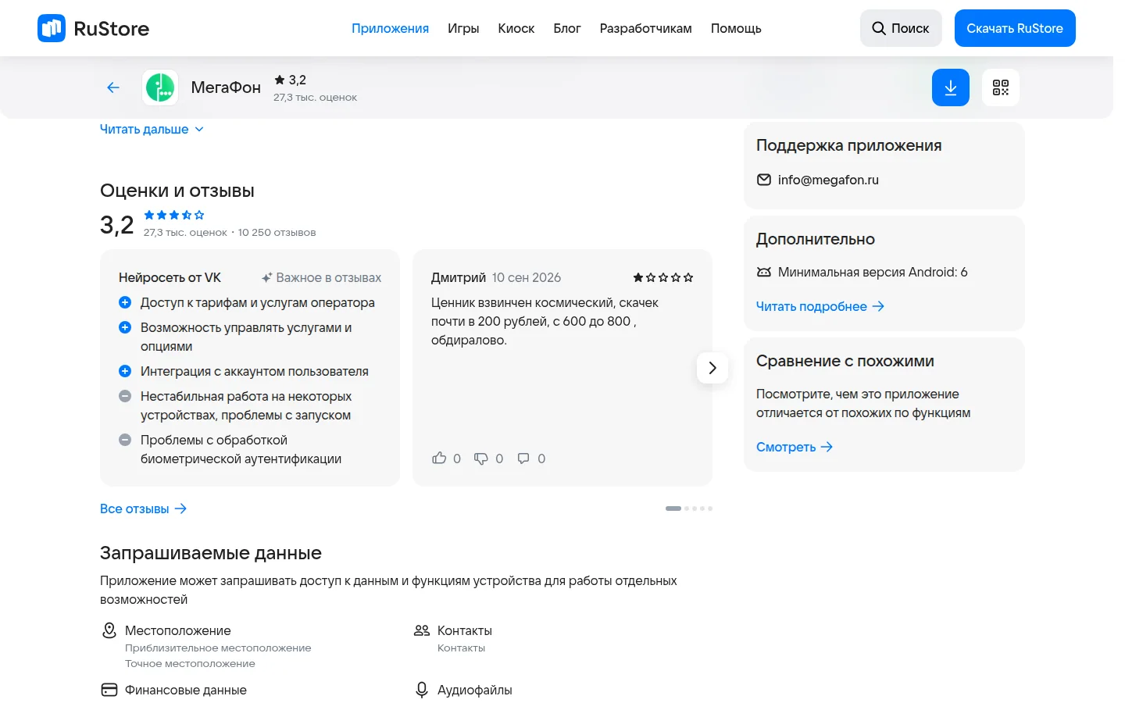1125x703 pixels.
Task: Download the app with blue arrow button
Action: click(x=951, y=87)
